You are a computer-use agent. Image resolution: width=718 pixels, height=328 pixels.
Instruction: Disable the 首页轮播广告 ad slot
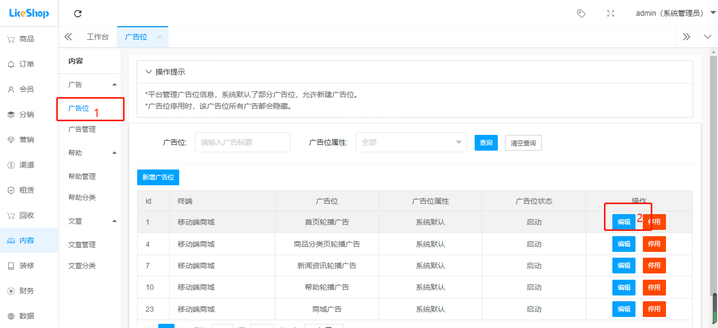tap(654, 222)
